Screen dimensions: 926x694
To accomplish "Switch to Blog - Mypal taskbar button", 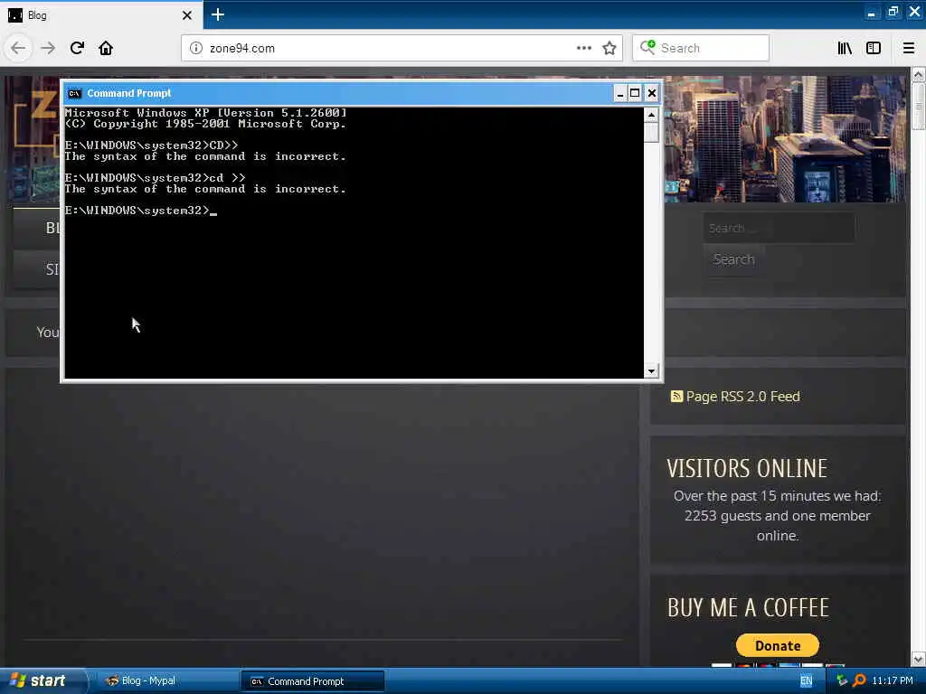I will pyautogui.click(x=166, y=681).
